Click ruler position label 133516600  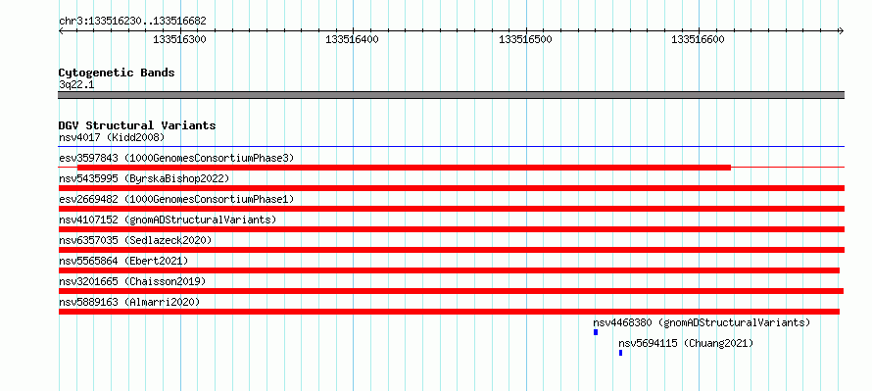[x=699, y=40]
